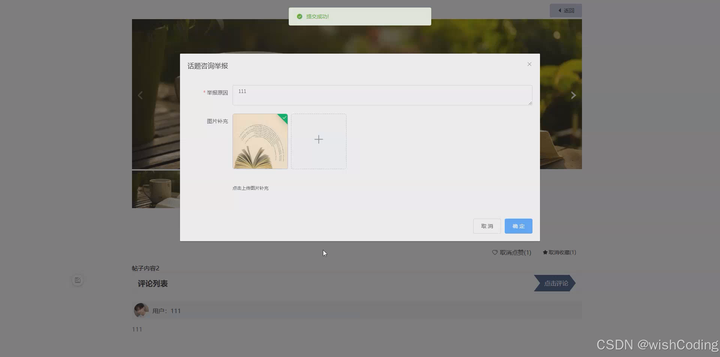Image resolution: width=720 pixels, height=357 pixels.
Task: Click the 举报原因 text area containing 111
Action: 382,95
